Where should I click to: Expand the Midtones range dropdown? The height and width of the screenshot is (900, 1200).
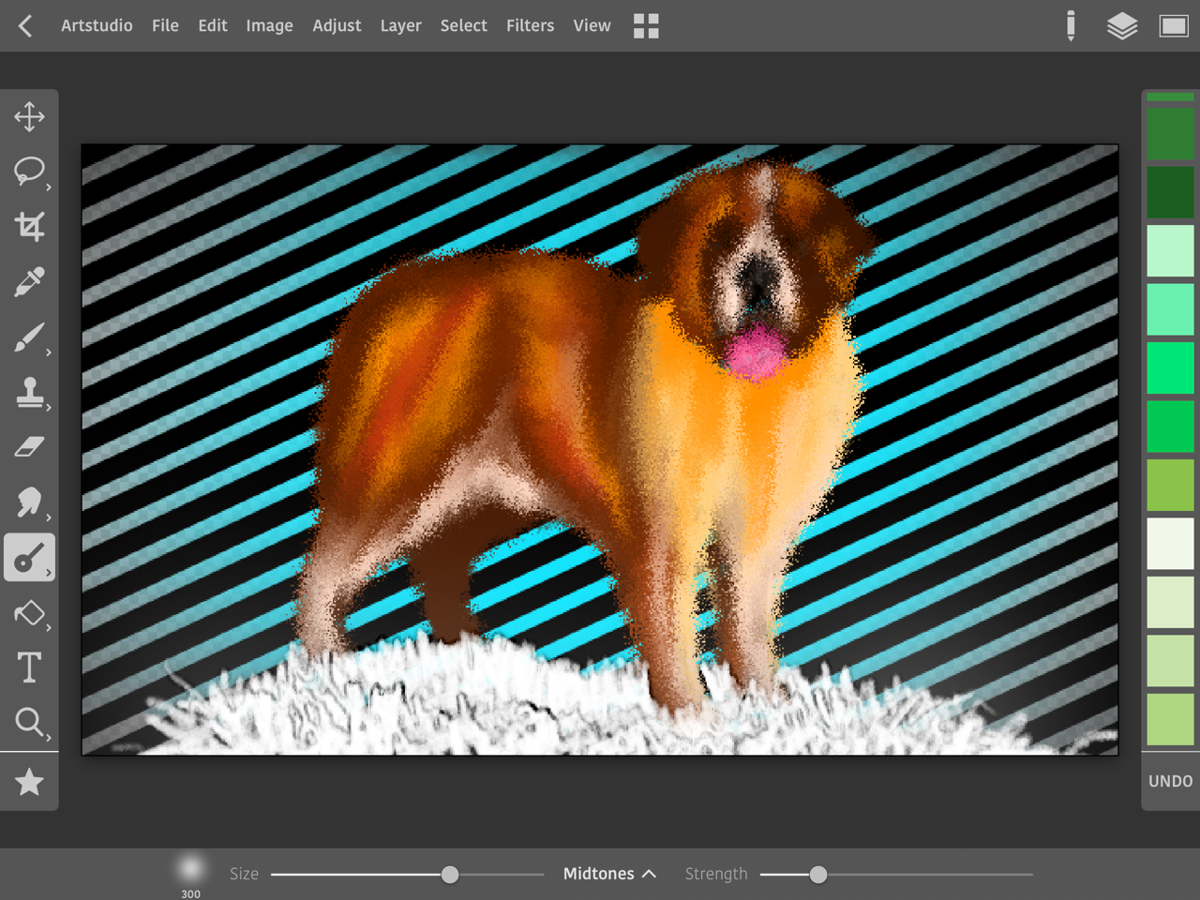[608, 874]
